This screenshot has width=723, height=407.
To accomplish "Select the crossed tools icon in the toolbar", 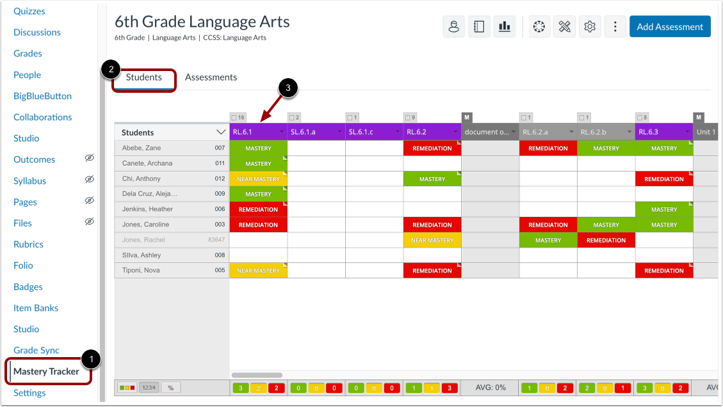I will click(564, 26).
